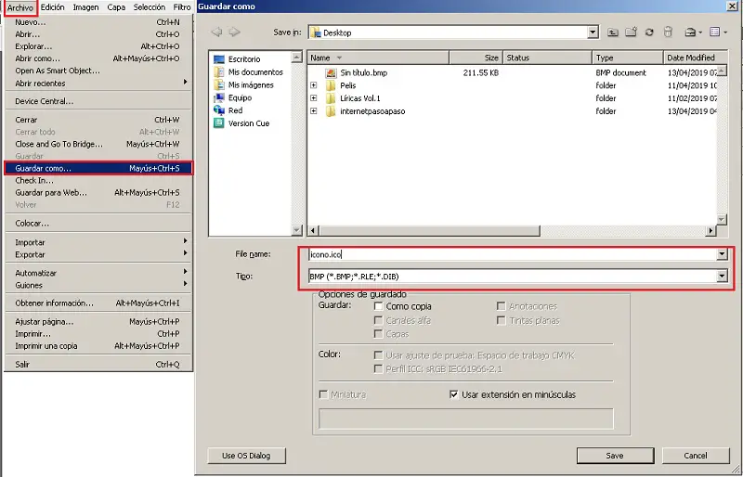Image resolution: width=743 pixels, height=477 pixels.
Task: Select the Escritorio shortcut icon
Action: point(219,59)
